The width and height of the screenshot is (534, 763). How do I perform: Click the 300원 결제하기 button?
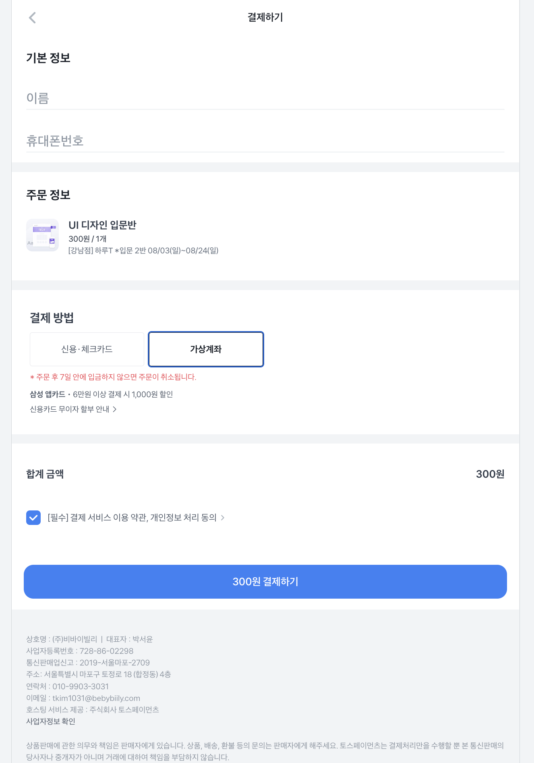tap(265, 582)
